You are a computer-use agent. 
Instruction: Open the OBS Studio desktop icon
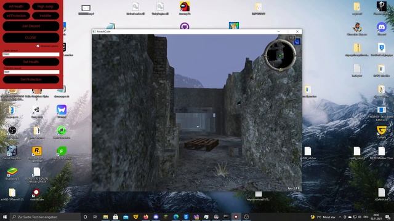coord(12,130)
